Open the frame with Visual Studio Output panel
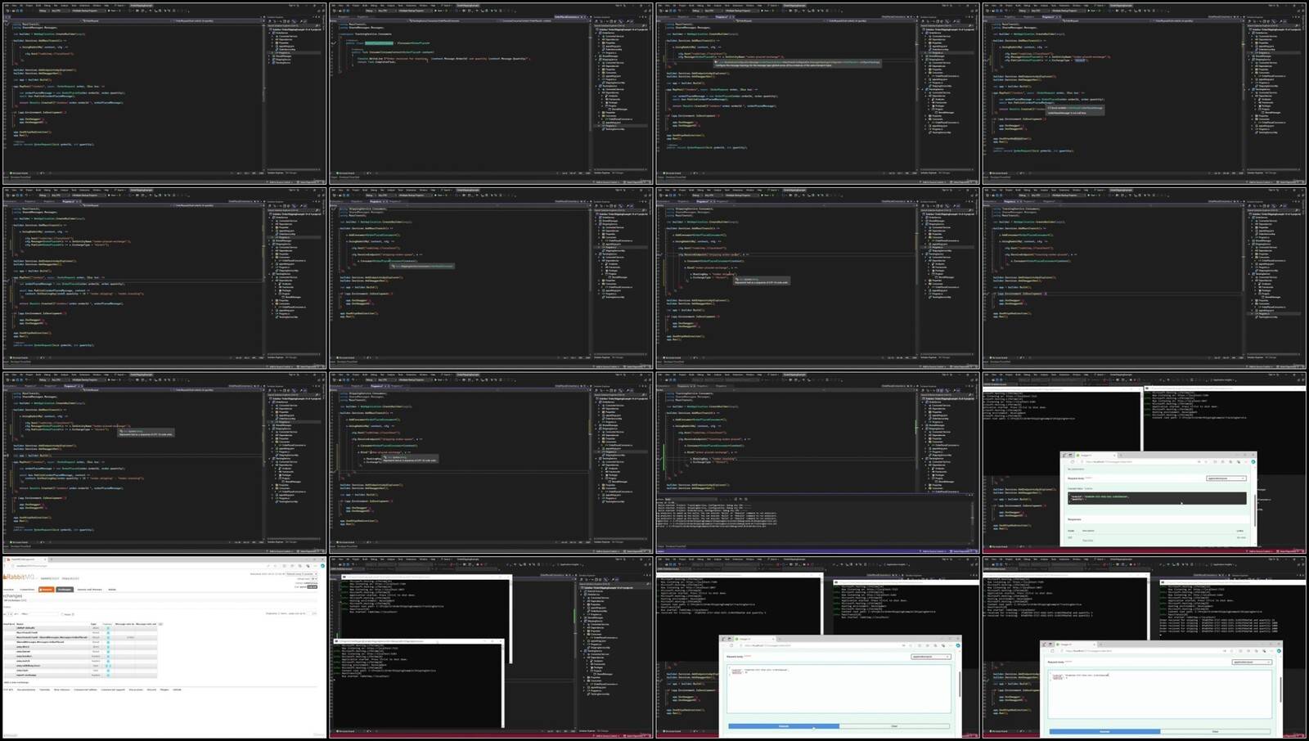This screenshot has width=1309, height=741. tap(817, 463)
